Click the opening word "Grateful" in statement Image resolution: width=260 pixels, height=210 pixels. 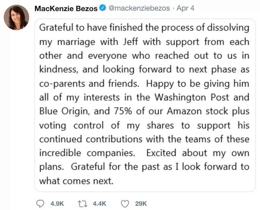tap(56, 29)
